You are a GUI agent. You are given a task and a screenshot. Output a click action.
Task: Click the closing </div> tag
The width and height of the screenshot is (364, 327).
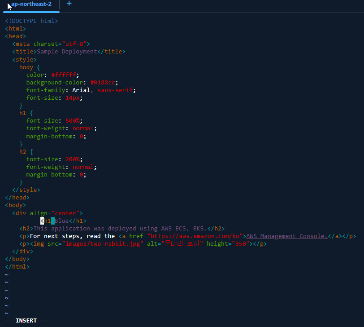(22, 252)
